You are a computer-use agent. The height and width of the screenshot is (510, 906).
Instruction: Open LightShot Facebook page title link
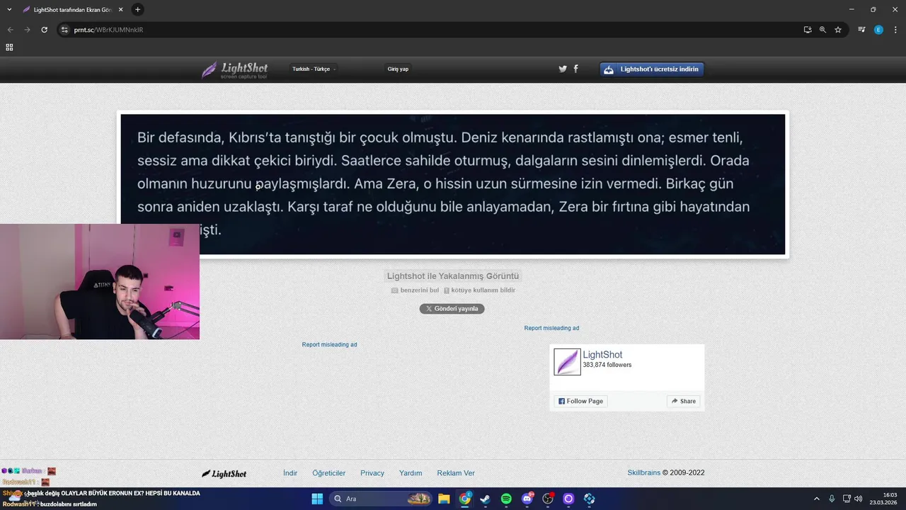point(602,355)
